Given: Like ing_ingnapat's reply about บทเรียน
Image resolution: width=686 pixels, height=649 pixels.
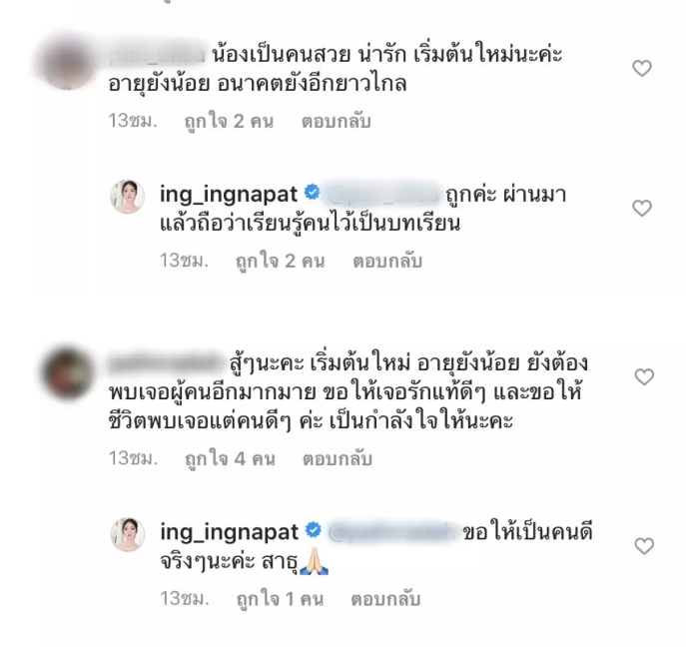Looking at the screenshot, I should point(642,208).
